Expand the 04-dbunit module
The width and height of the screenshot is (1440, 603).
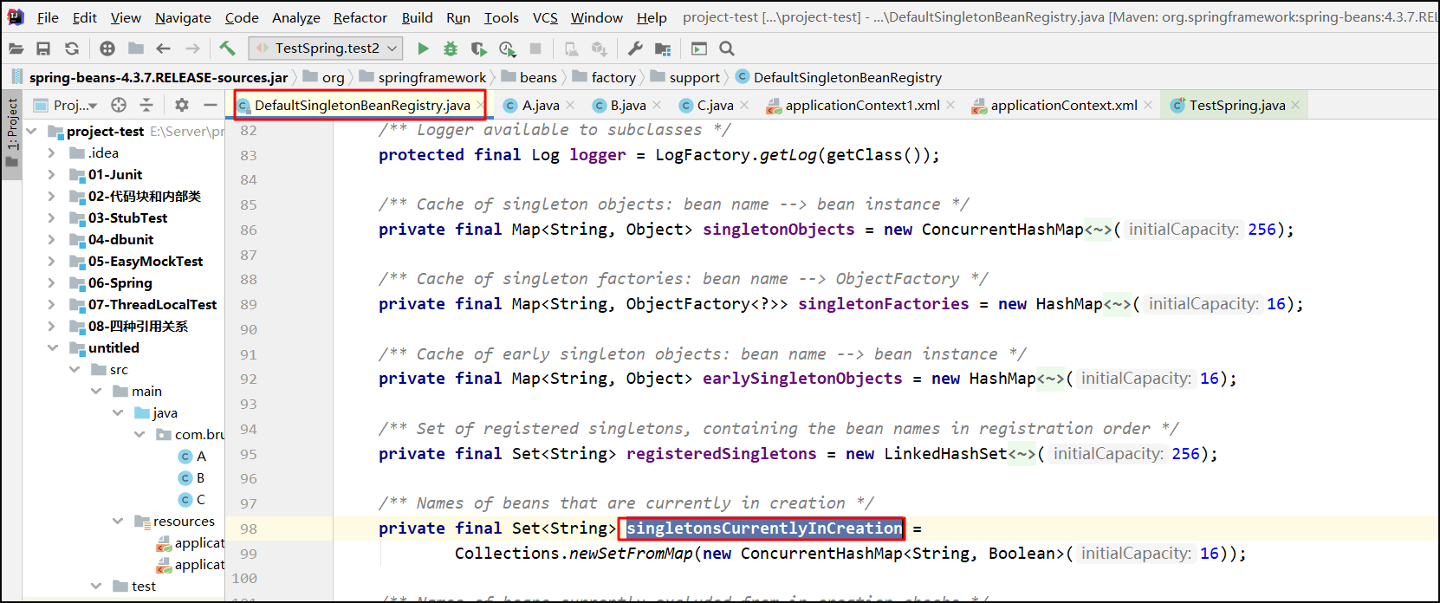(x=51, y=239)
